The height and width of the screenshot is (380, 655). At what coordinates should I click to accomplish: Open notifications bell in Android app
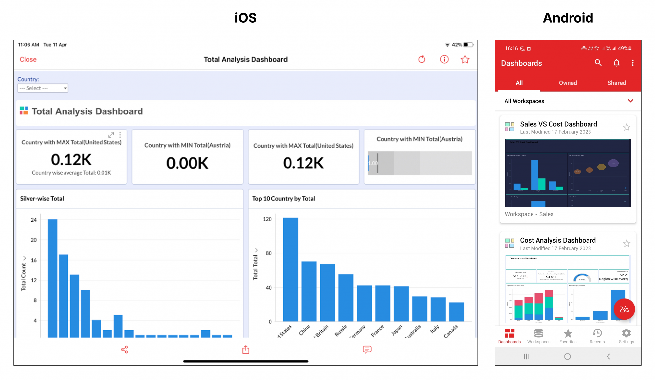coord(616,63)
